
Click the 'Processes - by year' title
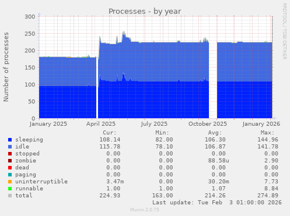coord(145,12)
